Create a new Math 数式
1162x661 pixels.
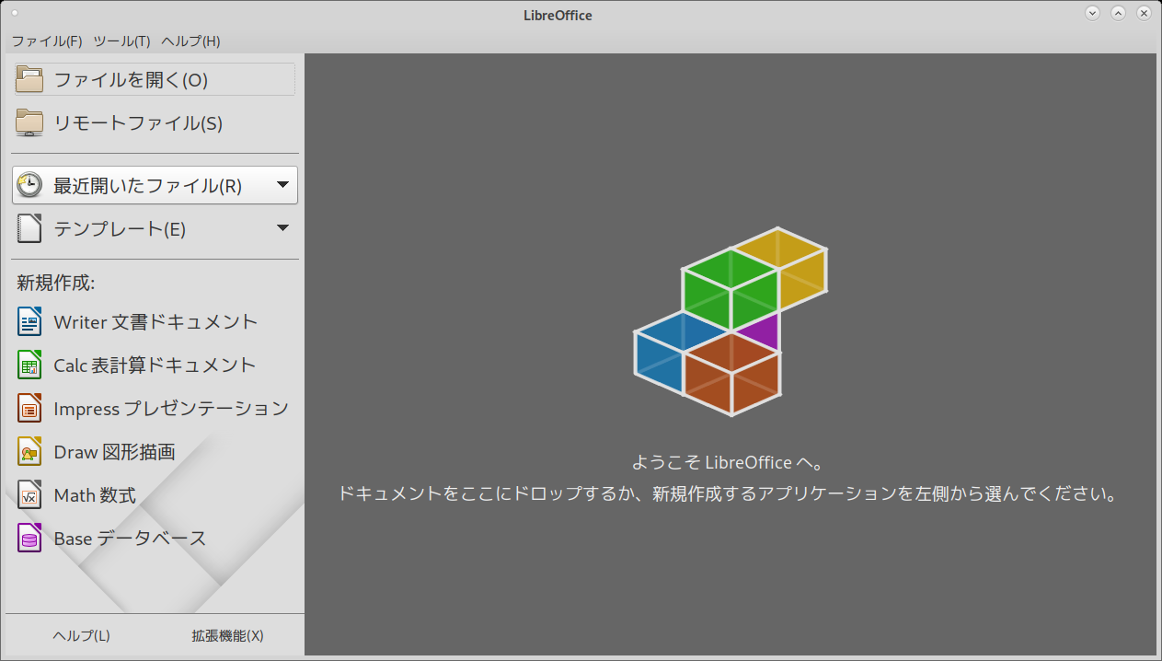[x=95, y=495]
